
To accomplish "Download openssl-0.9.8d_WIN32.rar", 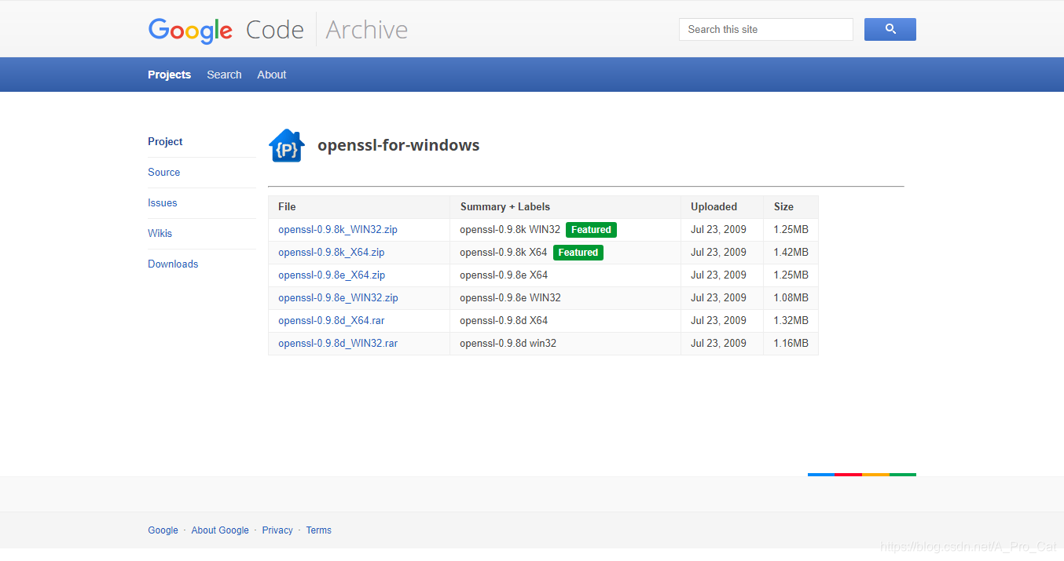I will pos(338,344).
